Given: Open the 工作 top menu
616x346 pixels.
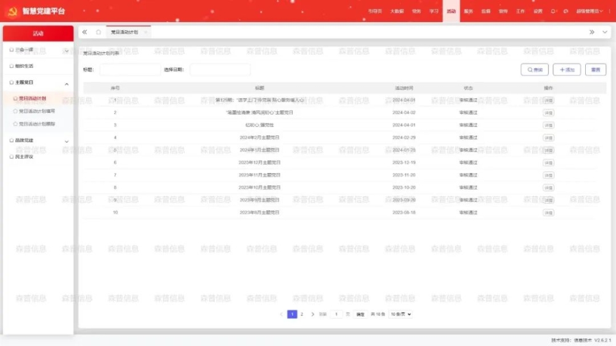Looking at the screenshot, I should (520, 11).
